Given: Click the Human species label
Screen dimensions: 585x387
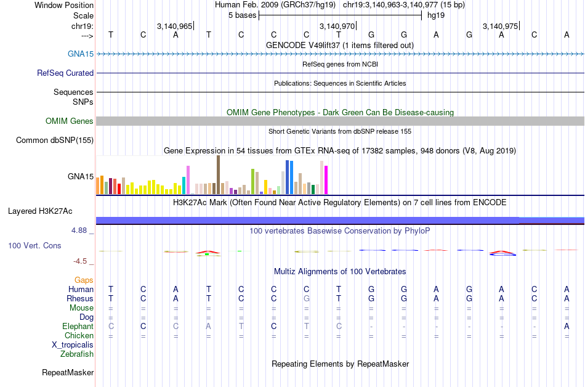Looking at the screenshot, I should pos(81,289).
